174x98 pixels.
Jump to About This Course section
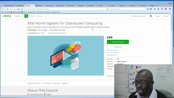click(34, 83)
